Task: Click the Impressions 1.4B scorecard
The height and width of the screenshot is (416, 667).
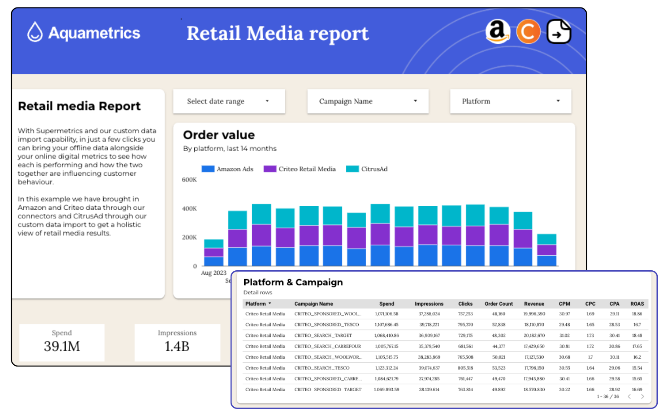Action: 177,342
